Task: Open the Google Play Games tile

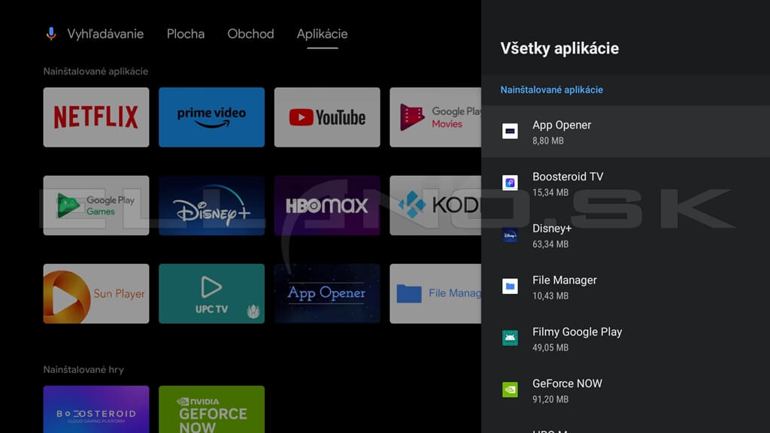Action: click(96, 205)
